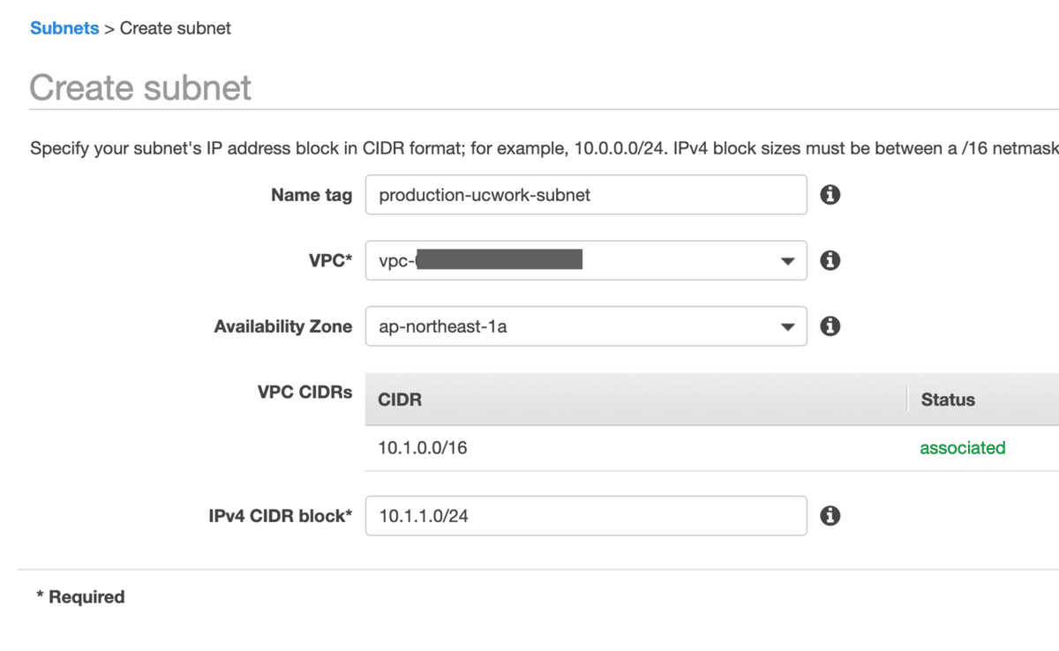Focus the IPv4 CIDR block input 10.1.1.0/24
Image resolution: width=1059 pixels, height=651 pixels.
click(585, 516)
